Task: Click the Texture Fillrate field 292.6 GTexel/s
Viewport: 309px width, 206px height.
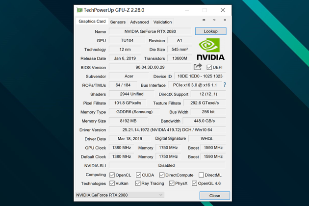Action: (x=205, y=103)
